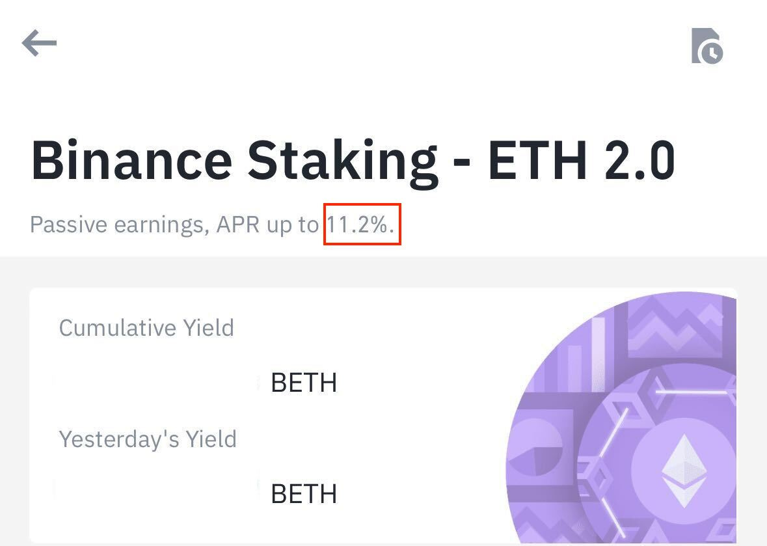Viewport: 767px width, 546px height.
Task: Tap the hidden cumulative yield amount field
Action: pyautogui.click(x=156, y=383)
